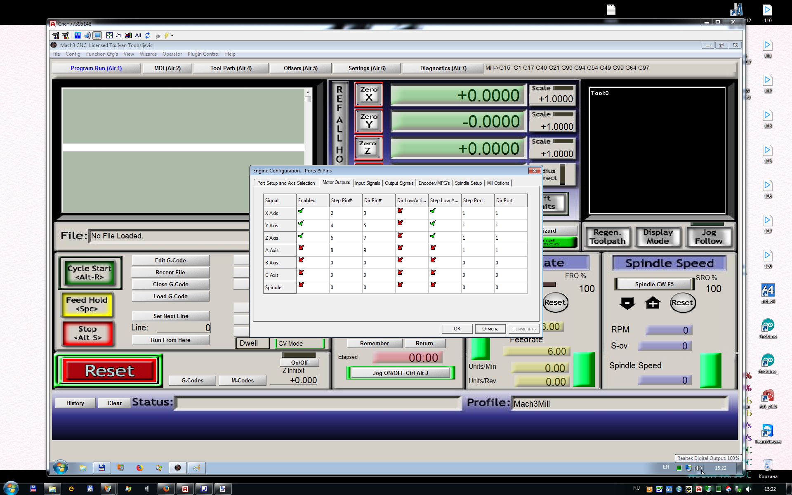The height and width of the screenshot is (495, 792).
Task: Click the G-code window scrollbar up arrow
Action: [x=308, y=92]
